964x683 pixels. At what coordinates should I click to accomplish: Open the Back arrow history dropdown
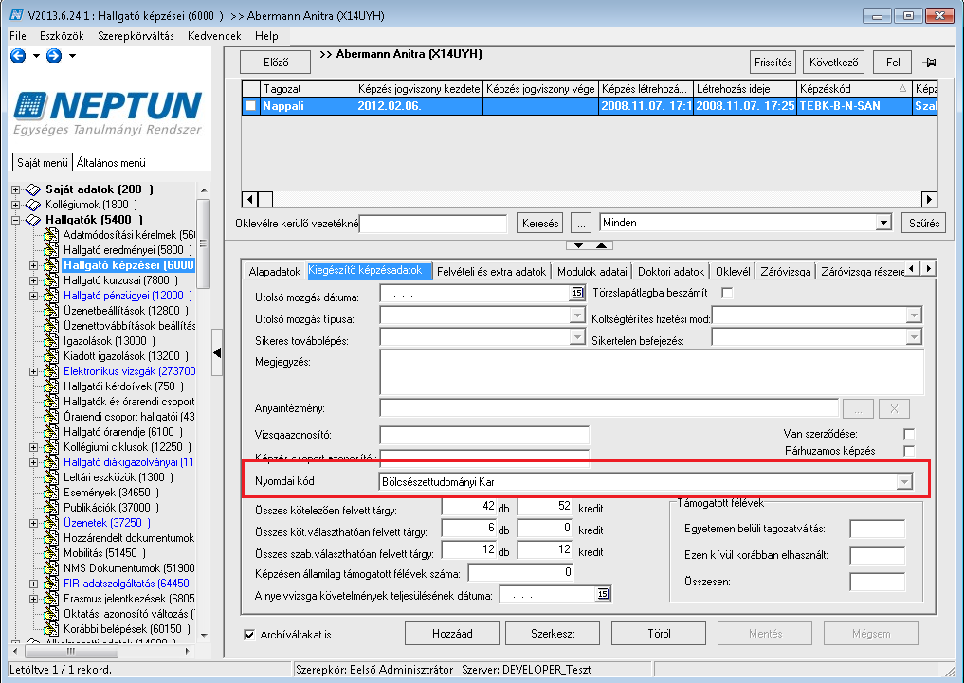point(36,56)
